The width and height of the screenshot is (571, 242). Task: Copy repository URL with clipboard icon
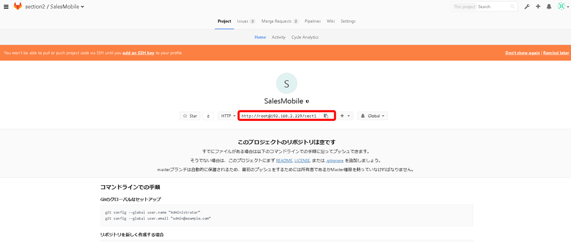click(x=326, y=116)
